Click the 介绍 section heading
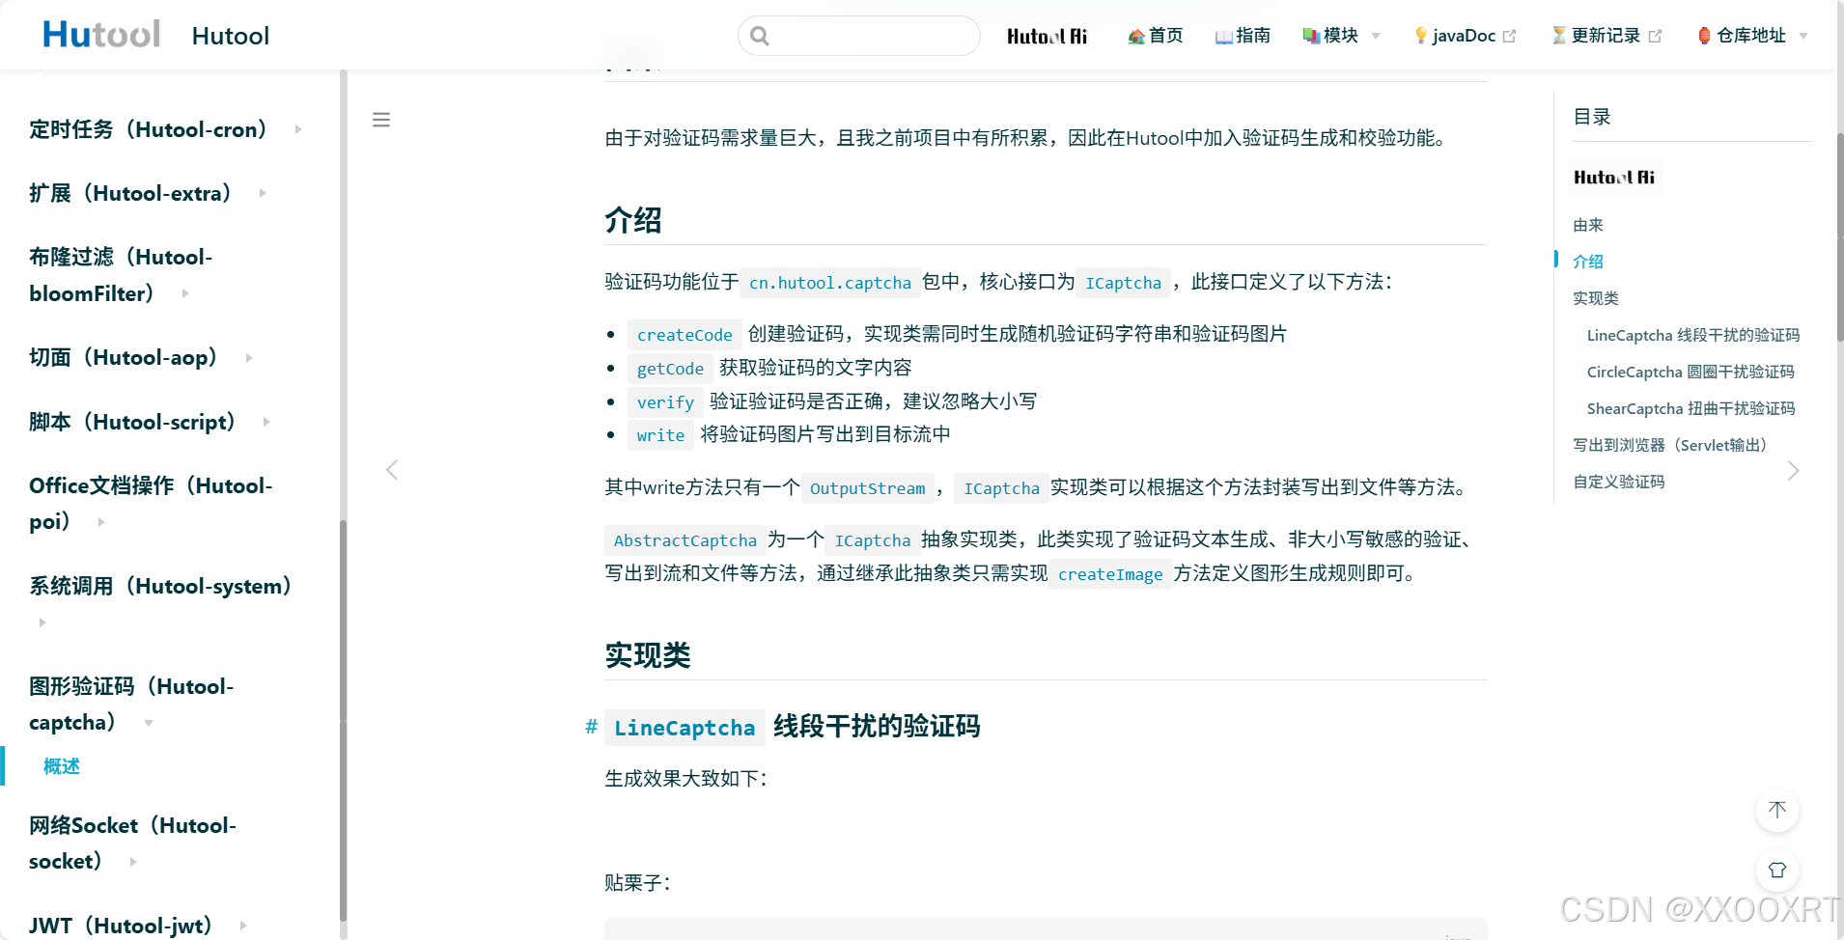 [633, 220]
